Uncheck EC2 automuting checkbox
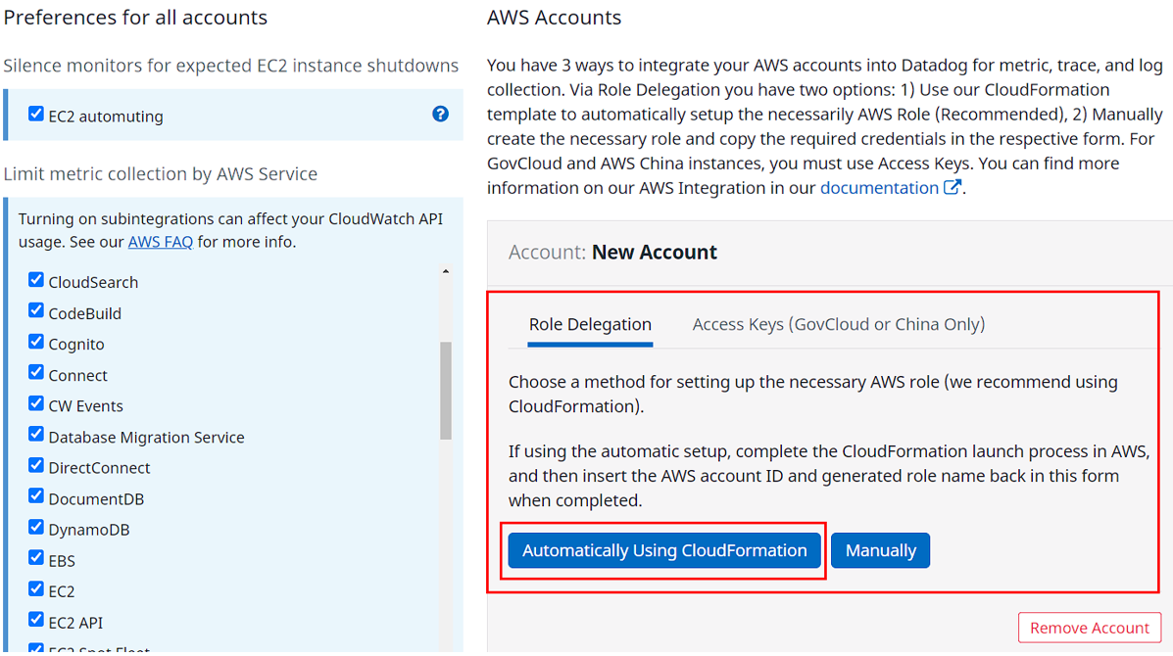1173x656 pixels. (x=36, y=114)
